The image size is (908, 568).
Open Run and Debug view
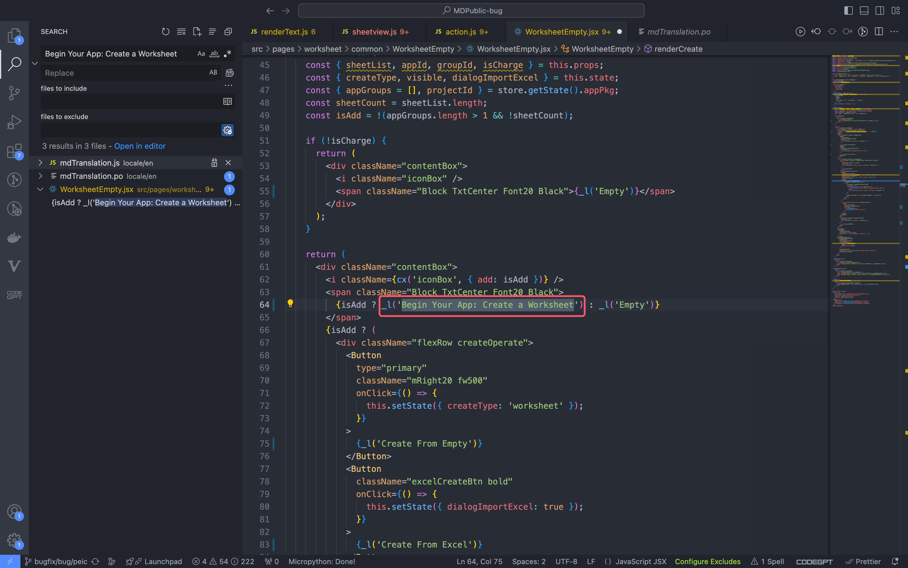pos(14,122)
